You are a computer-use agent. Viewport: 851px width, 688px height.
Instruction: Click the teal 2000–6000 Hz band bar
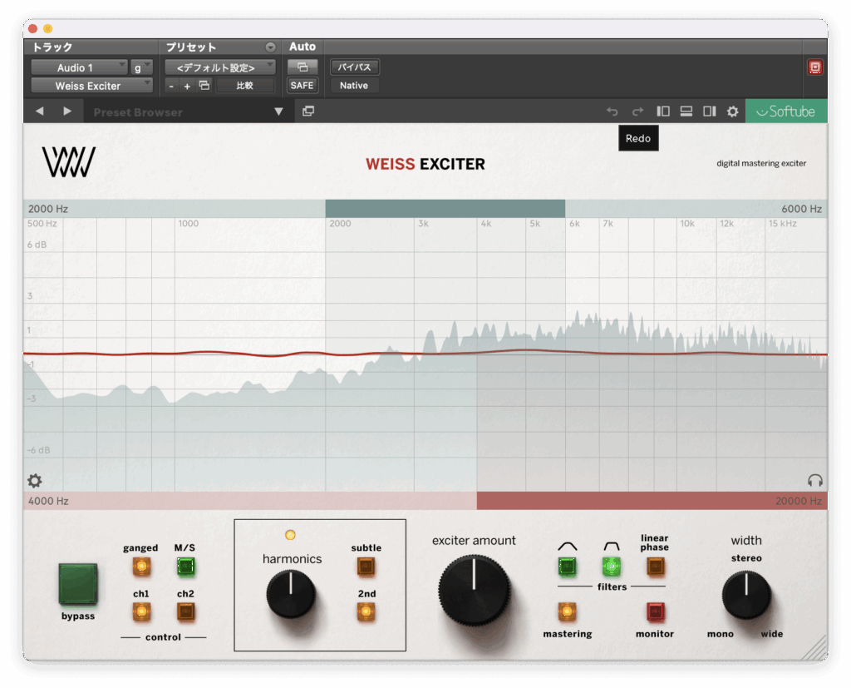click(x=445, y=209)
